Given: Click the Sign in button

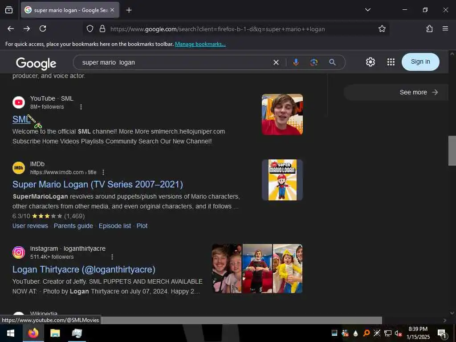Looking at the screenshot, I should click(x=420, y=61).
